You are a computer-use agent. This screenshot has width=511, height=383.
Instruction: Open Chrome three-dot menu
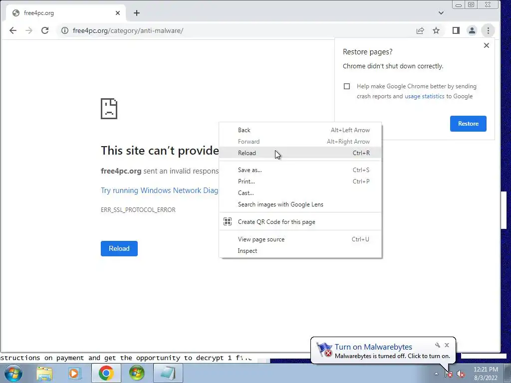tap(488, 30)
